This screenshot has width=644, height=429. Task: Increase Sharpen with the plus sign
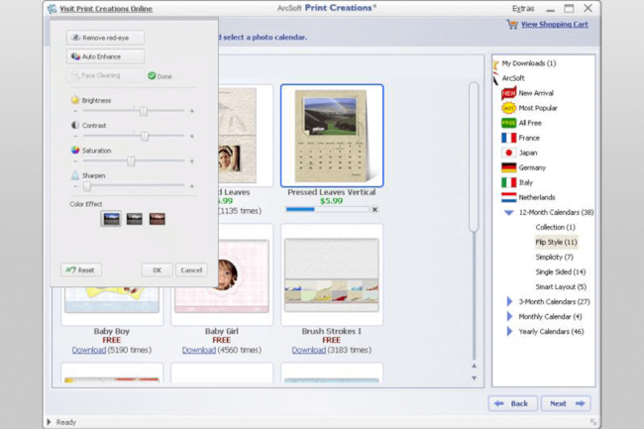tap(192, 186)
